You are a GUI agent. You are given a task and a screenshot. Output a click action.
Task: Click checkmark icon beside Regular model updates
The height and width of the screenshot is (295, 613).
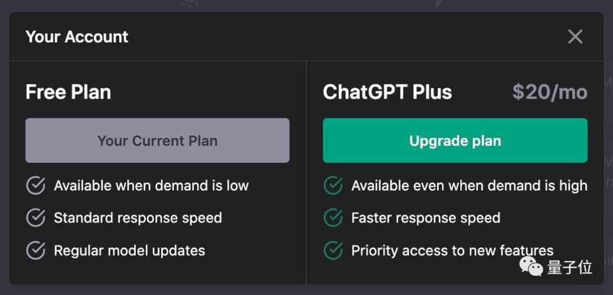[36, 250]
